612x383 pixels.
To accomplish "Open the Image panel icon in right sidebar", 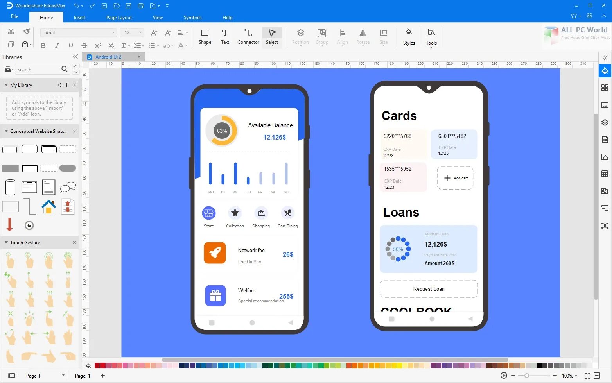I will coord(605,105).
